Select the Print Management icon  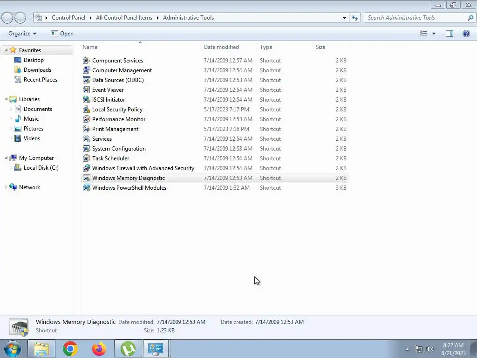click(x=86, y=129)
